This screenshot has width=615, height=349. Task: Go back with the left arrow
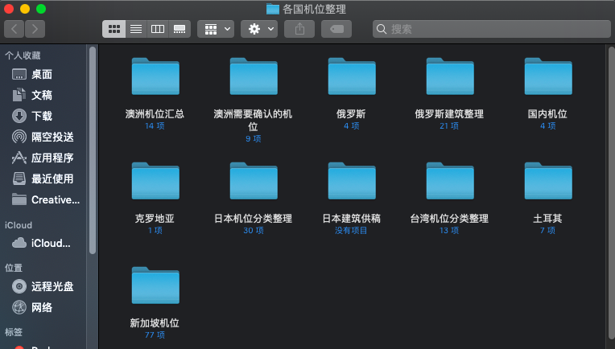coord(14,29)
